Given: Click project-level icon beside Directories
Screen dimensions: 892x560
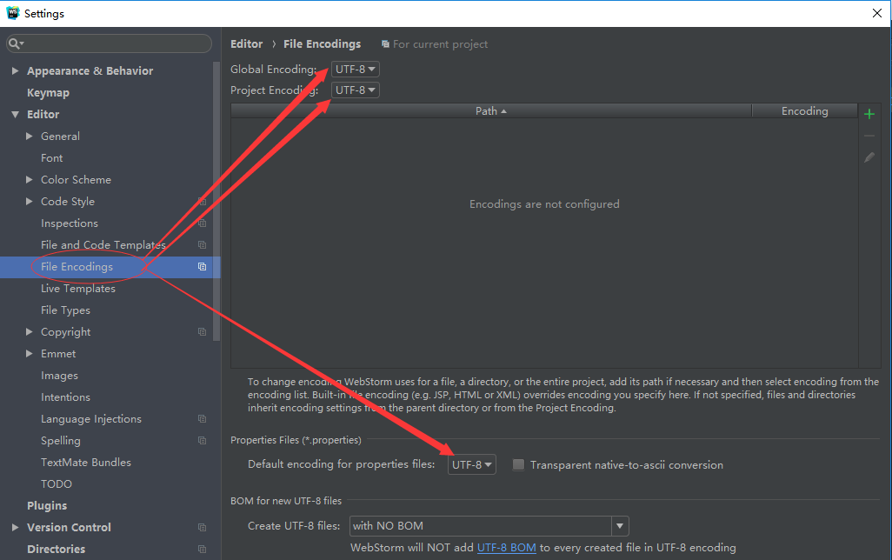Looking at the screenshot, I should coord(202,550).
